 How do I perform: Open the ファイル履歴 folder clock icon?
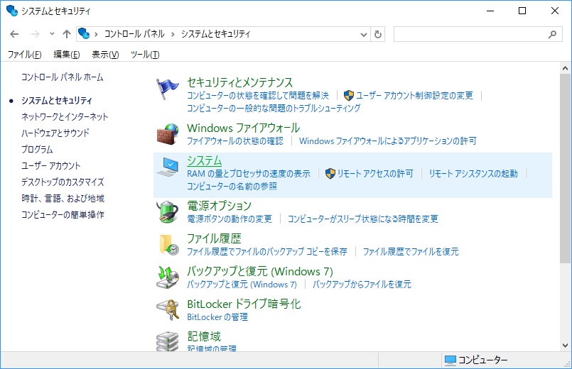(x=169, y=244)
